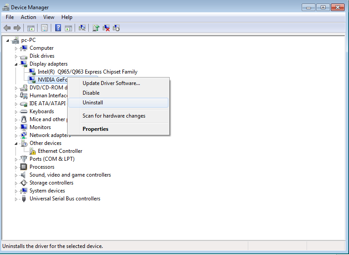Screen dimensions: 349x255
Task: Collapse the Other devices node
Action: tap(16, 144)
